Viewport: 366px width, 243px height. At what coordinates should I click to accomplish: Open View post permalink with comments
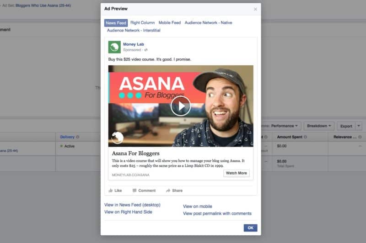click(217, 213)
